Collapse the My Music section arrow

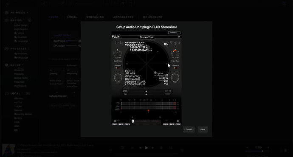click(27, 12)
